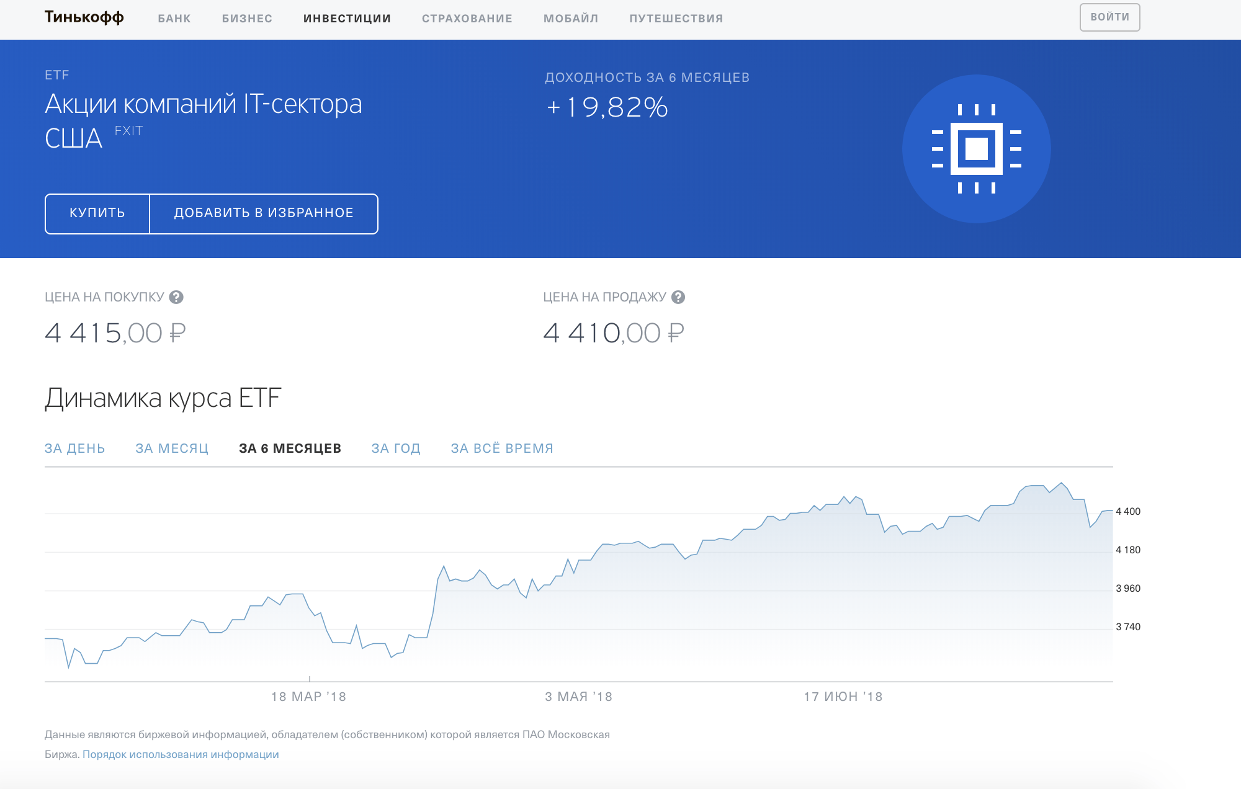This screenshot has height=789, width=1241.
Task: Click the 4 410,00 ₽ sell price
Action: [614, 333]
